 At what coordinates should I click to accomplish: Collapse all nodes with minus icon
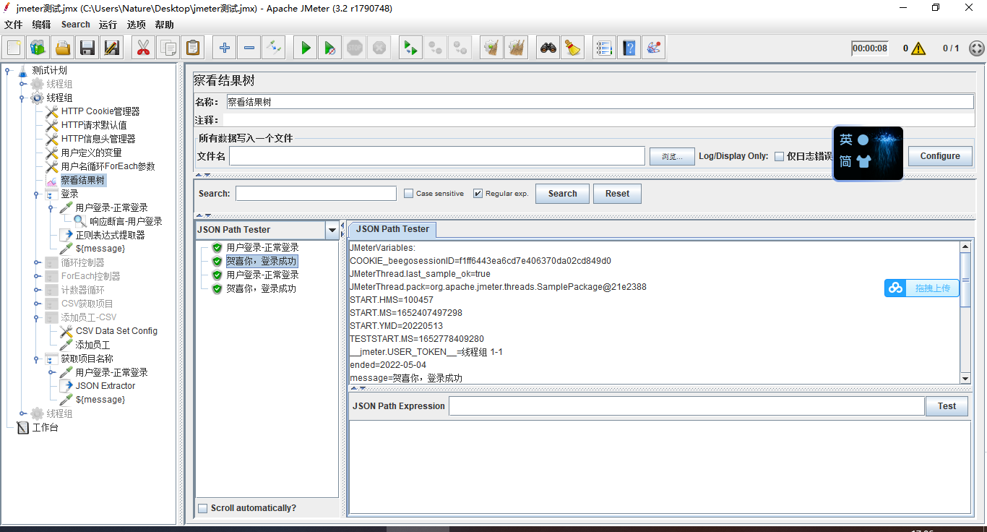[249, 48]
